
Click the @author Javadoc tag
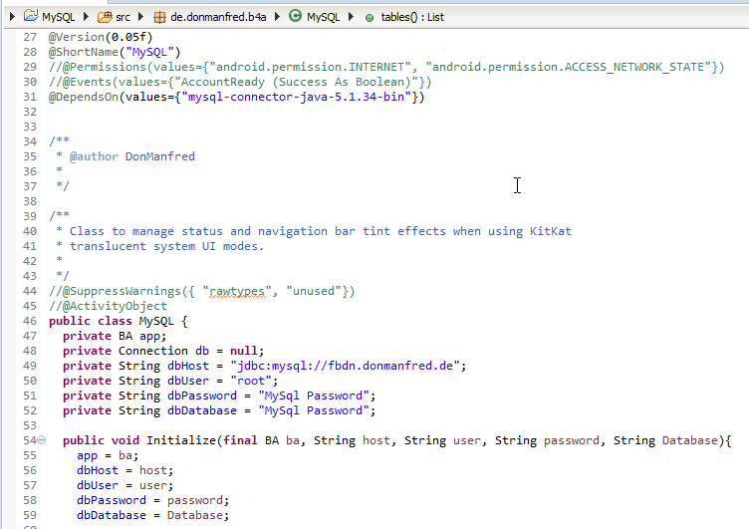click(x=93, y=156)
